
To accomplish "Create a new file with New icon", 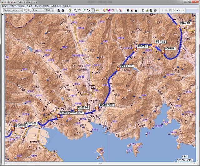I will (x=143, y=10).
